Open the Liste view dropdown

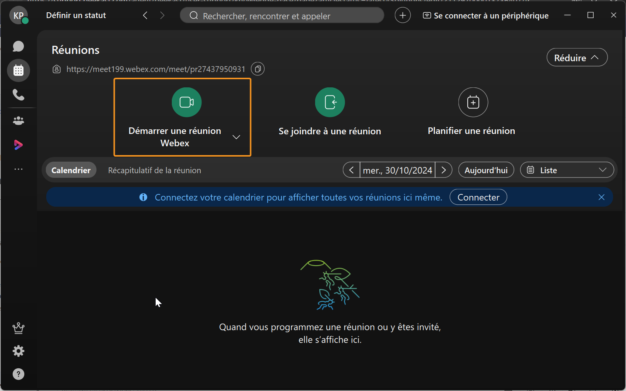point(567,170)
